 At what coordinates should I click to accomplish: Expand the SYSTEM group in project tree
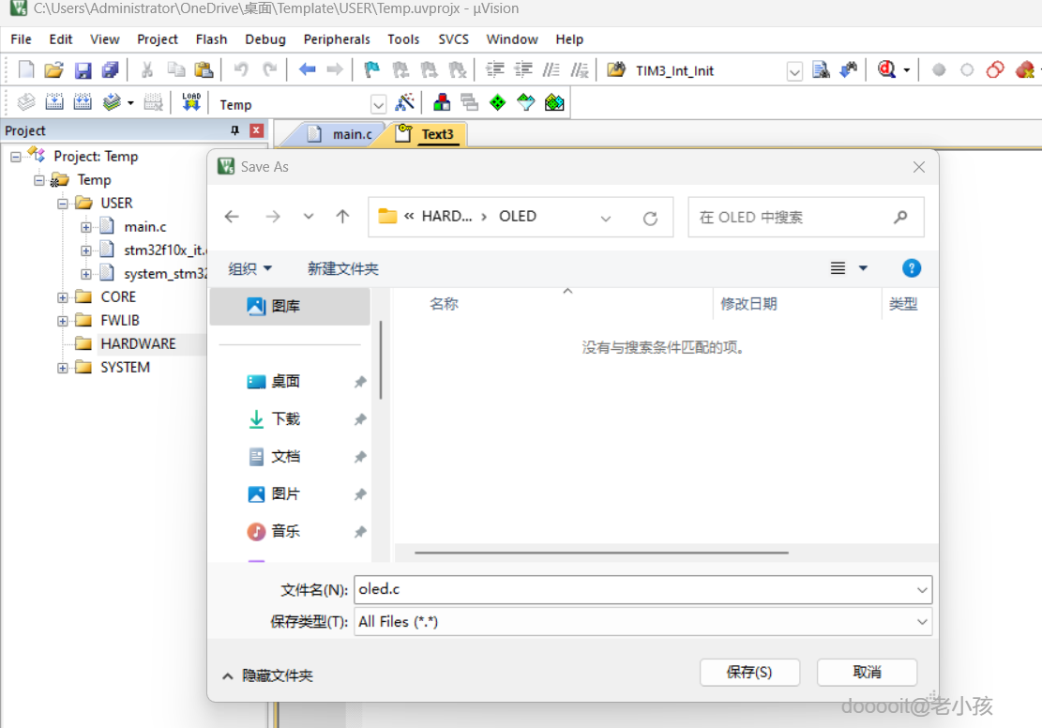[x=63, y=368]
